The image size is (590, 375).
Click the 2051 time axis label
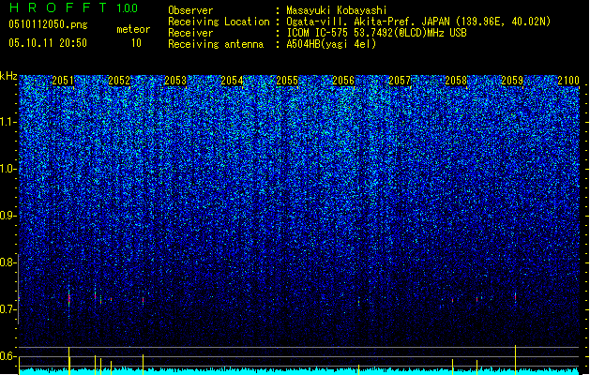coord(63,81)
